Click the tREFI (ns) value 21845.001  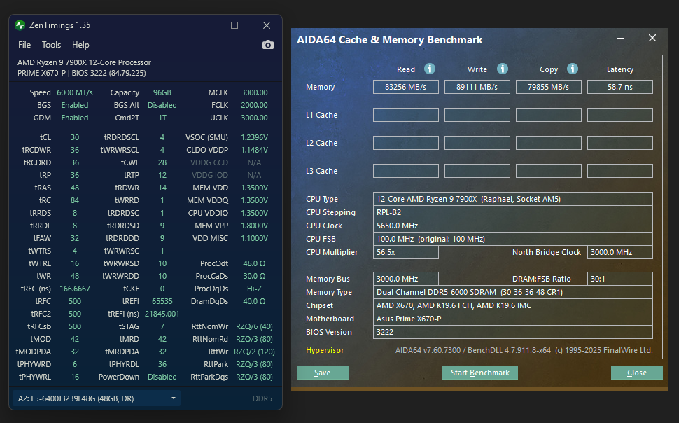click(x=162, y=314)
